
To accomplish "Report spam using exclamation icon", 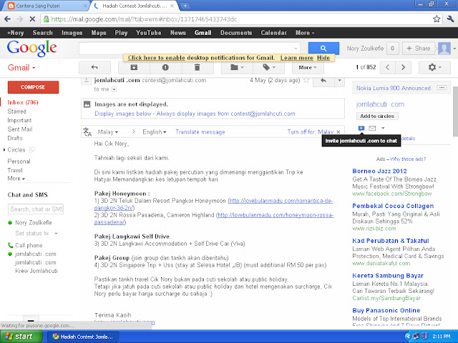I will [x=165, y=68].
